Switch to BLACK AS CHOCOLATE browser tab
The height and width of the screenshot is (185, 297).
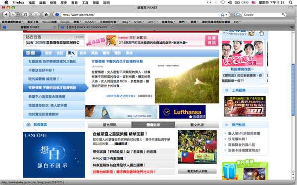click(88, 27)
